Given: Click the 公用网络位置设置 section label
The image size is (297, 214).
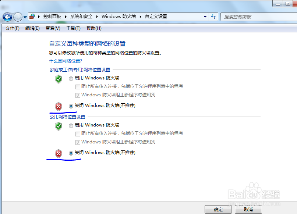Looking at the screenshot, I should click(67, 117).
